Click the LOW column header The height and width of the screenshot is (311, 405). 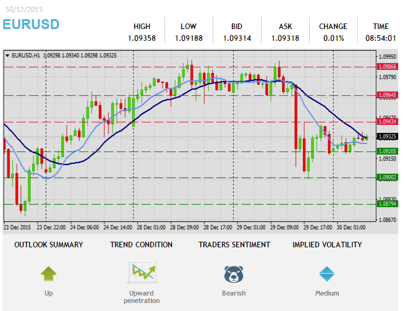pyautogui.click(x=189, y=27)
